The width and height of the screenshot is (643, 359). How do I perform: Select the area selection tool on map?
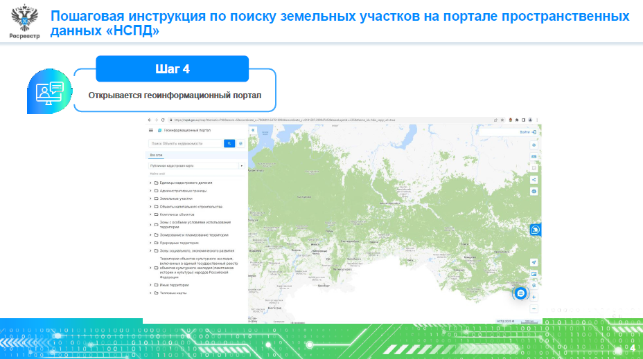click(x=534, y=168)
